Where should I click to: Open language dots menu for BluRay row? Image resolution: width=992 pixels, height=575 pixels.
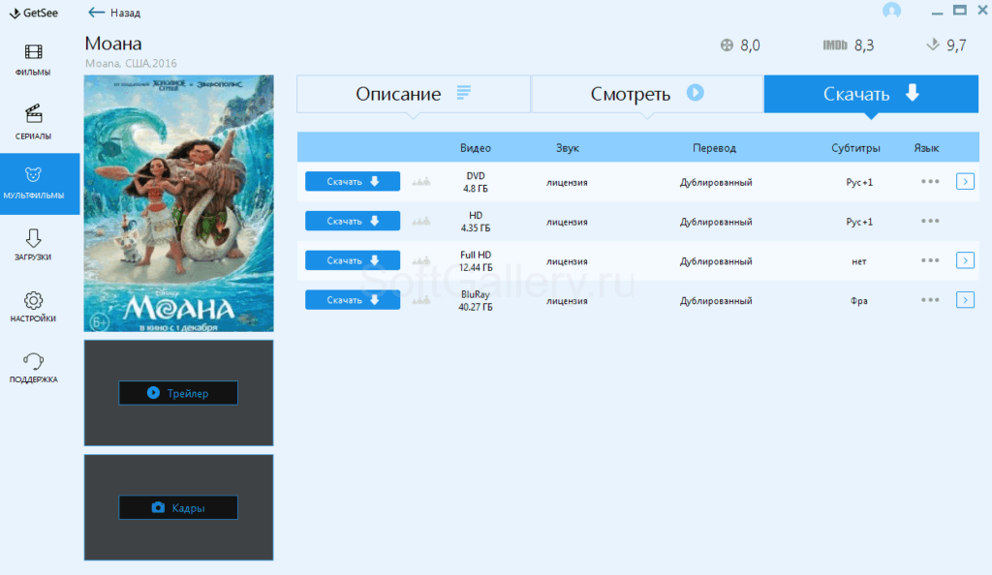point(930,300)
